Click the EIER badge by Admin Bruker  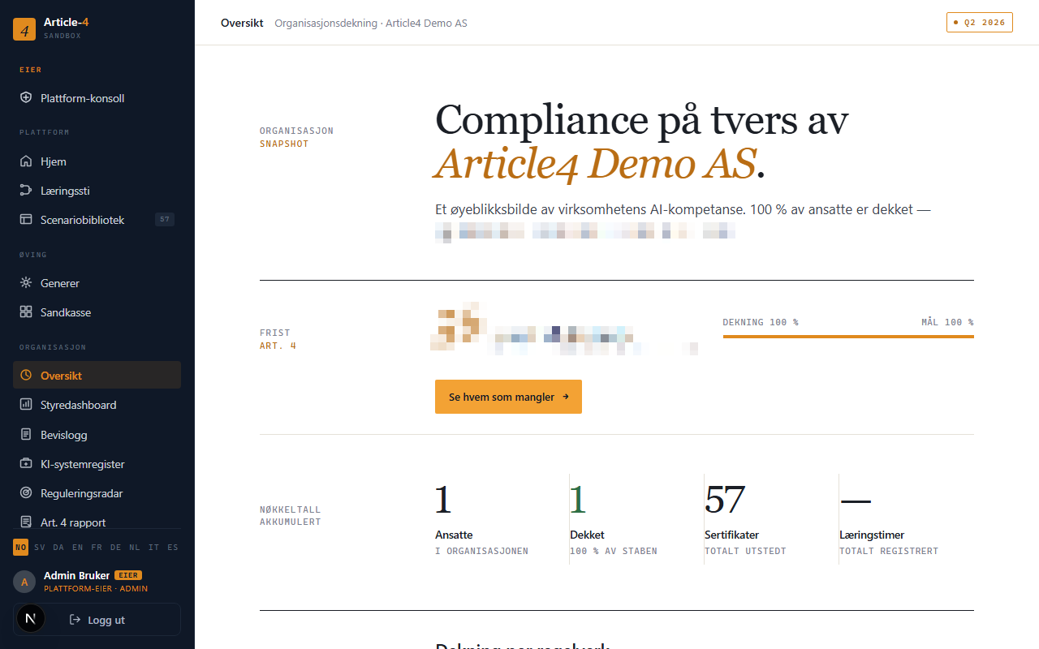click(x=128, y=575)
